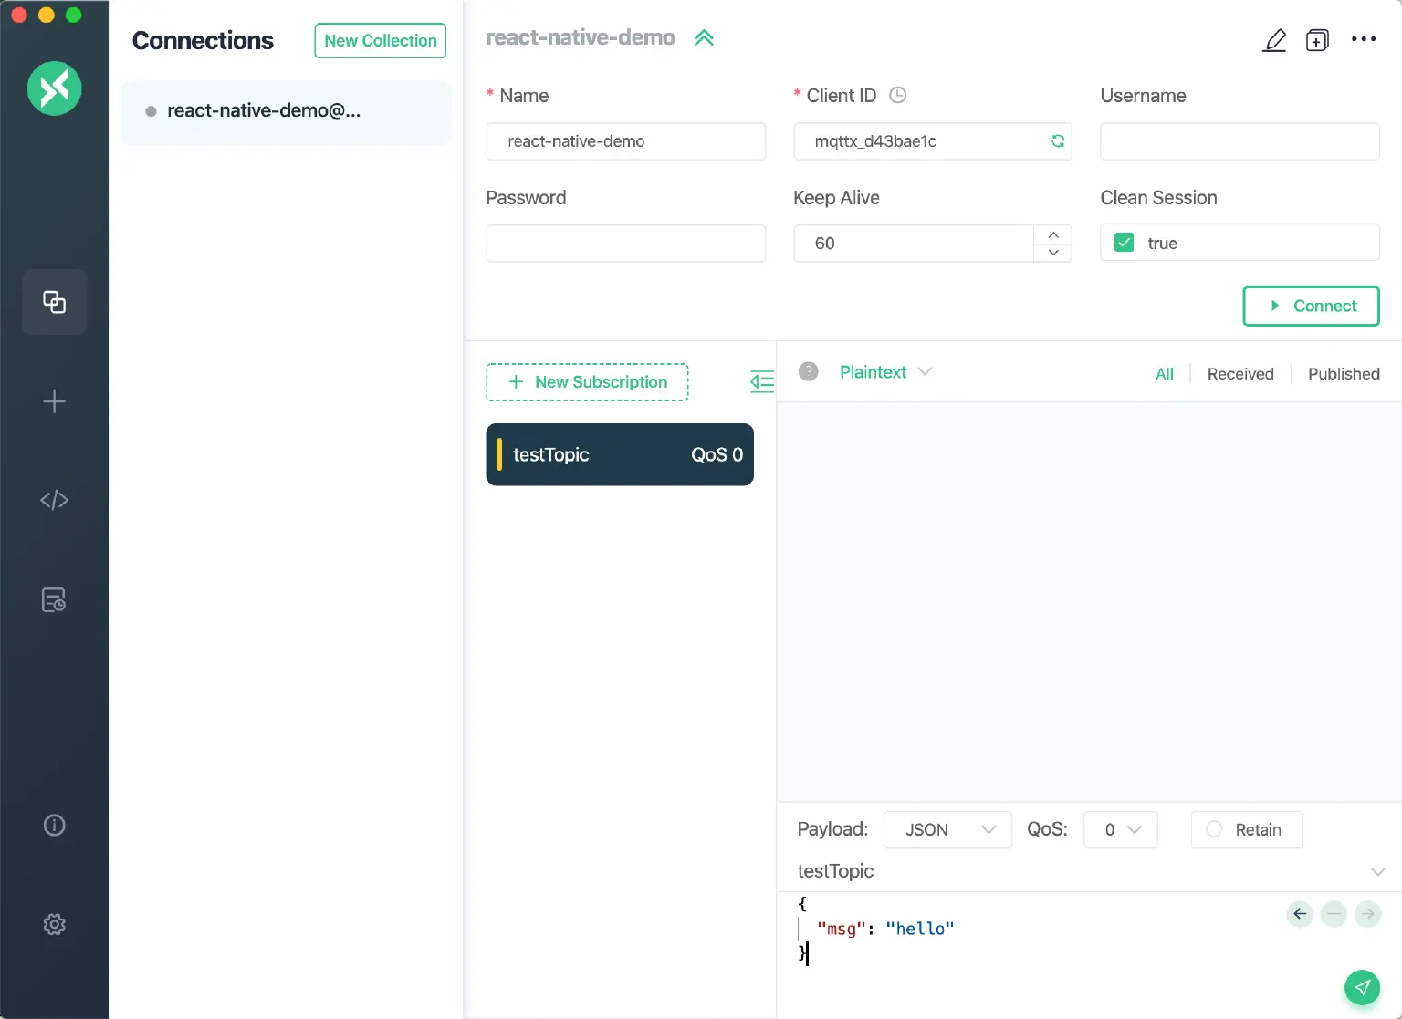Change QoS using the dropdown
This screenshot has height=1019, width=1402.
(x=1120, y=829)
